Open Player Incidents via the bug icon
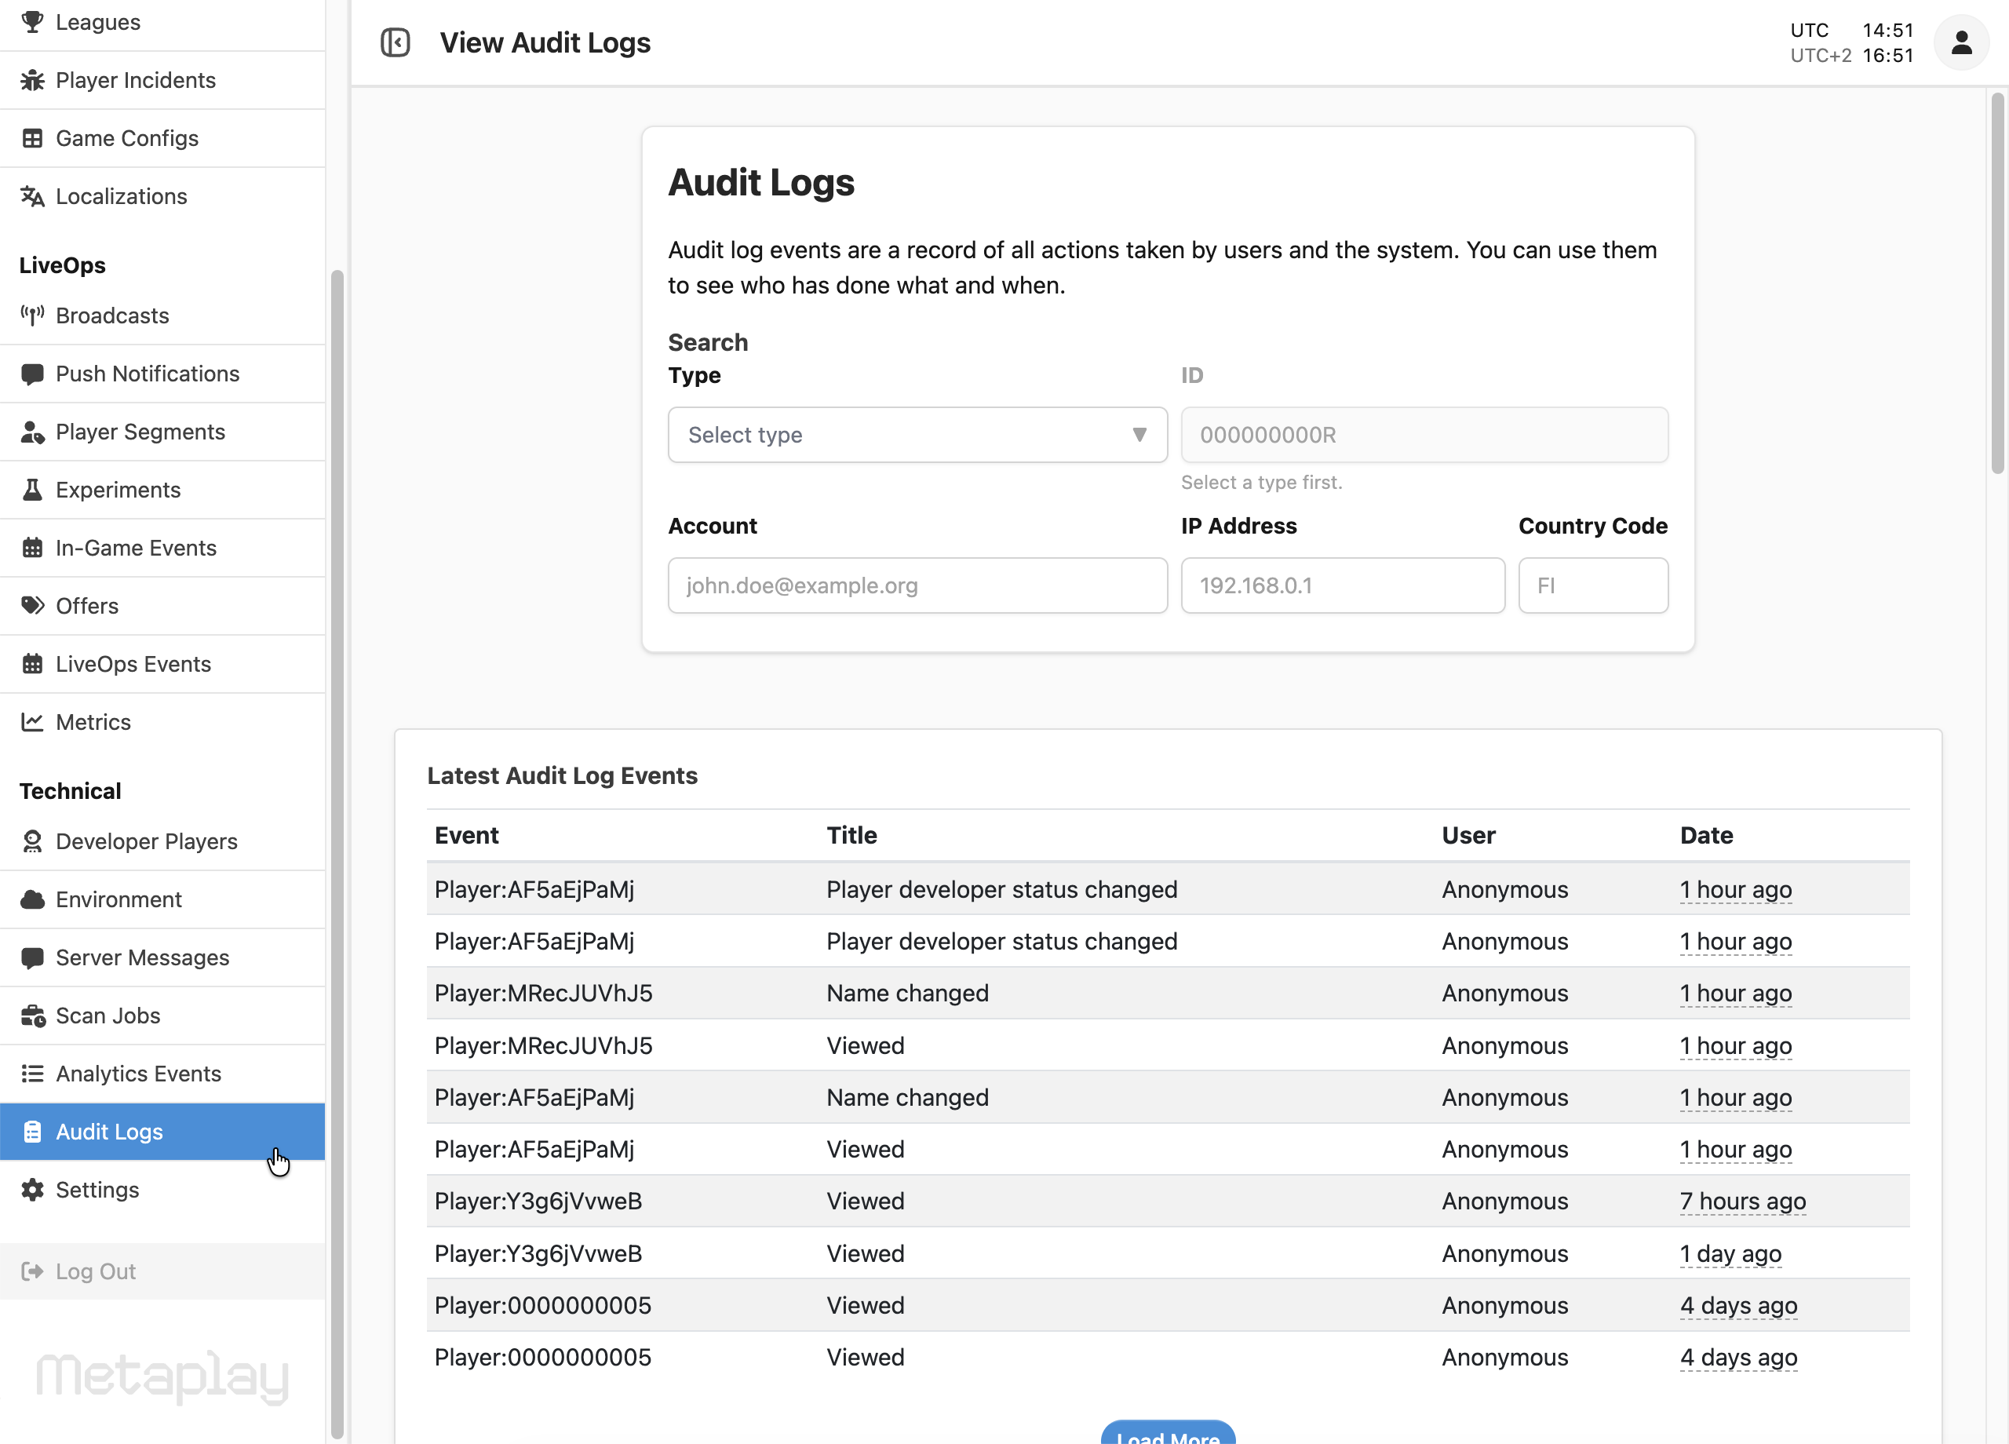The width and height of the screenshot is (2009, 1444). pyautogui.click(x=33, y=80)
